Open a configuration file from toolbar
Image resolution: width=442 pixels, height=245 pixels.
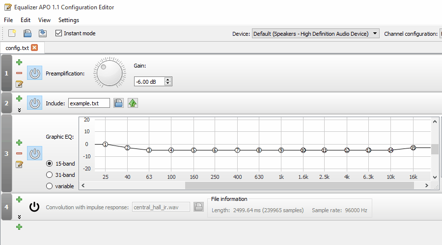[28, 33]
